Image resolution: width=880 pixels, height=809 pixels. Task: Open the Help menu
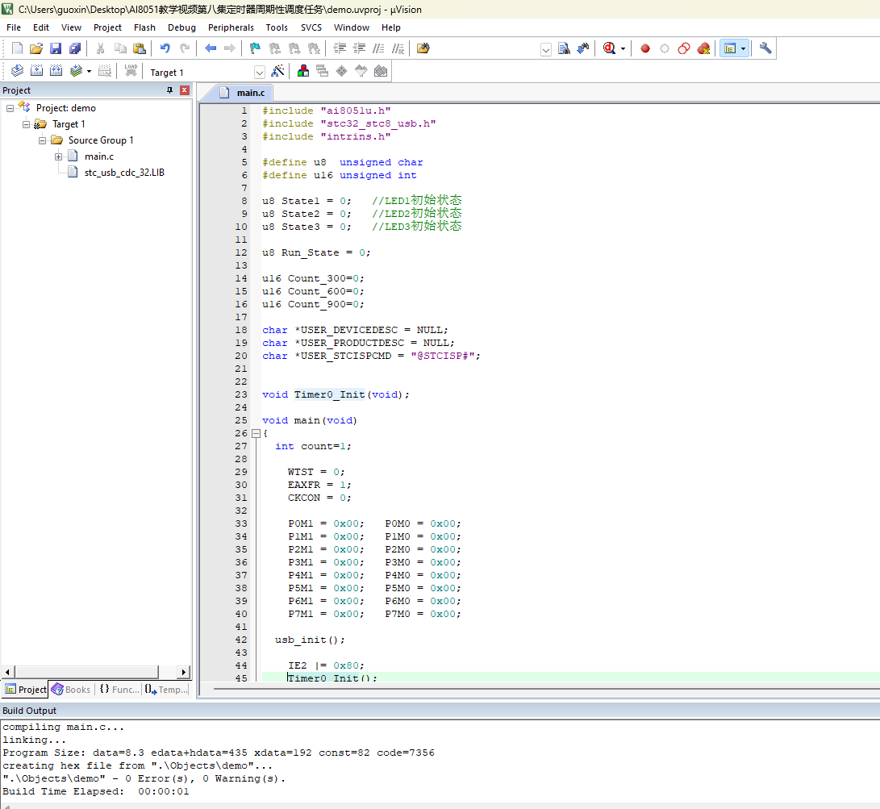coord(390,27)
